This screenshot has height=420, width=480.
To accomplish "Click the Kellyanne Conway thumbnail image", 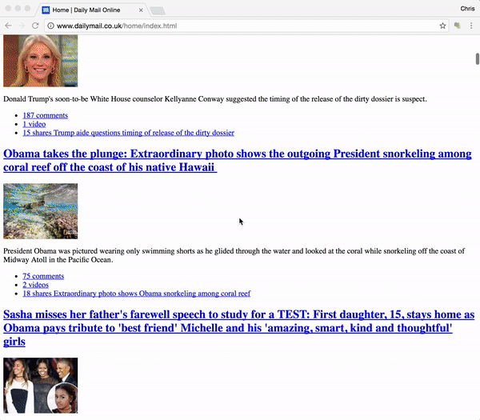I will [x=41, y=61].
